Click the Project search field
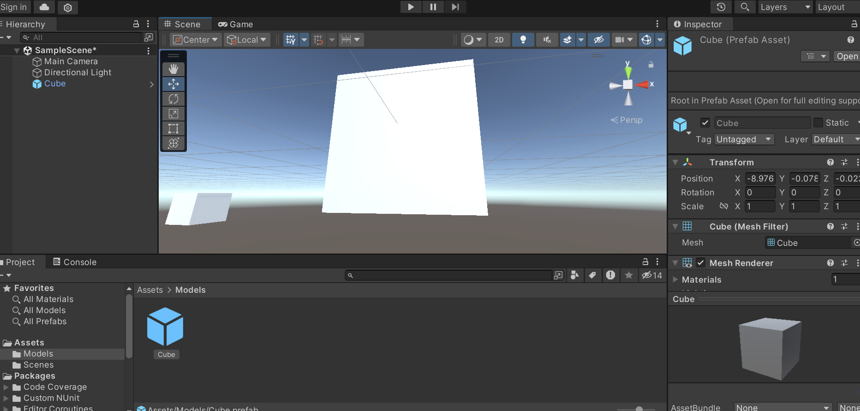Image resolution: width=860 pixels, height=411 pixels. click(x=449, y=276)
